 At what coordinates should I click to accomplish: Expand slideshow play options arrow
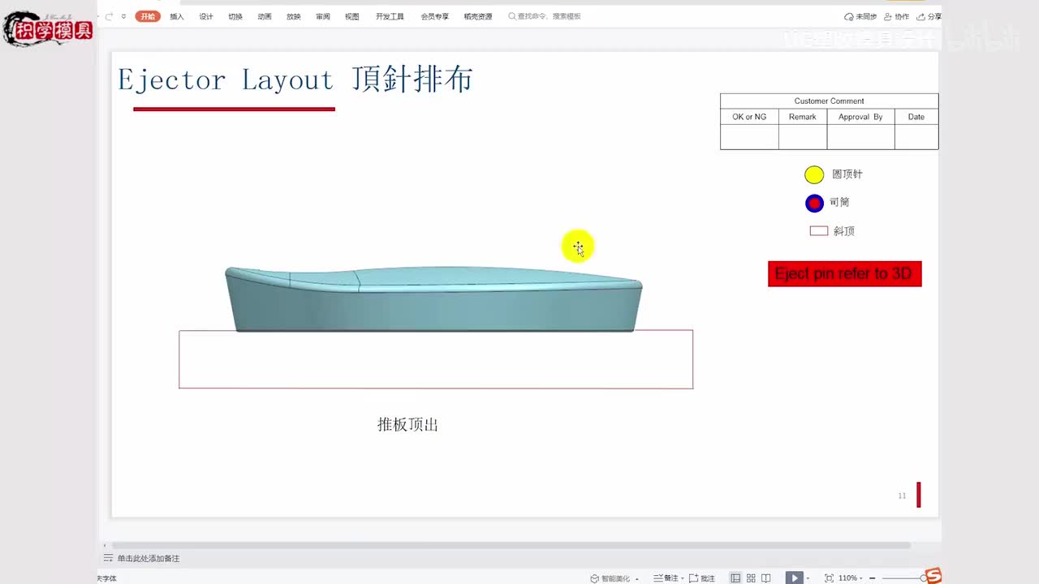[x=808, y=578]
